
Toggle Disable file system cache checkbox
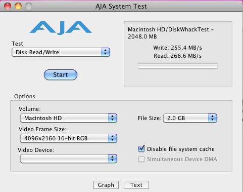[x=141, y=149]
